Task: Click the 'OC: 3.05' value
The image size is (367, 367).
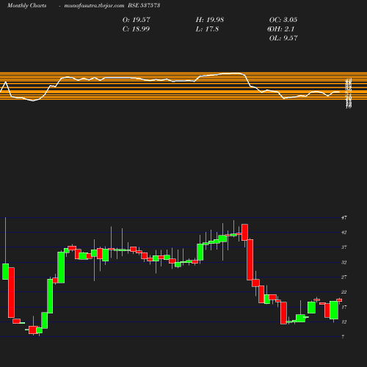Action: pyautogui.click(x=283, y=20)
